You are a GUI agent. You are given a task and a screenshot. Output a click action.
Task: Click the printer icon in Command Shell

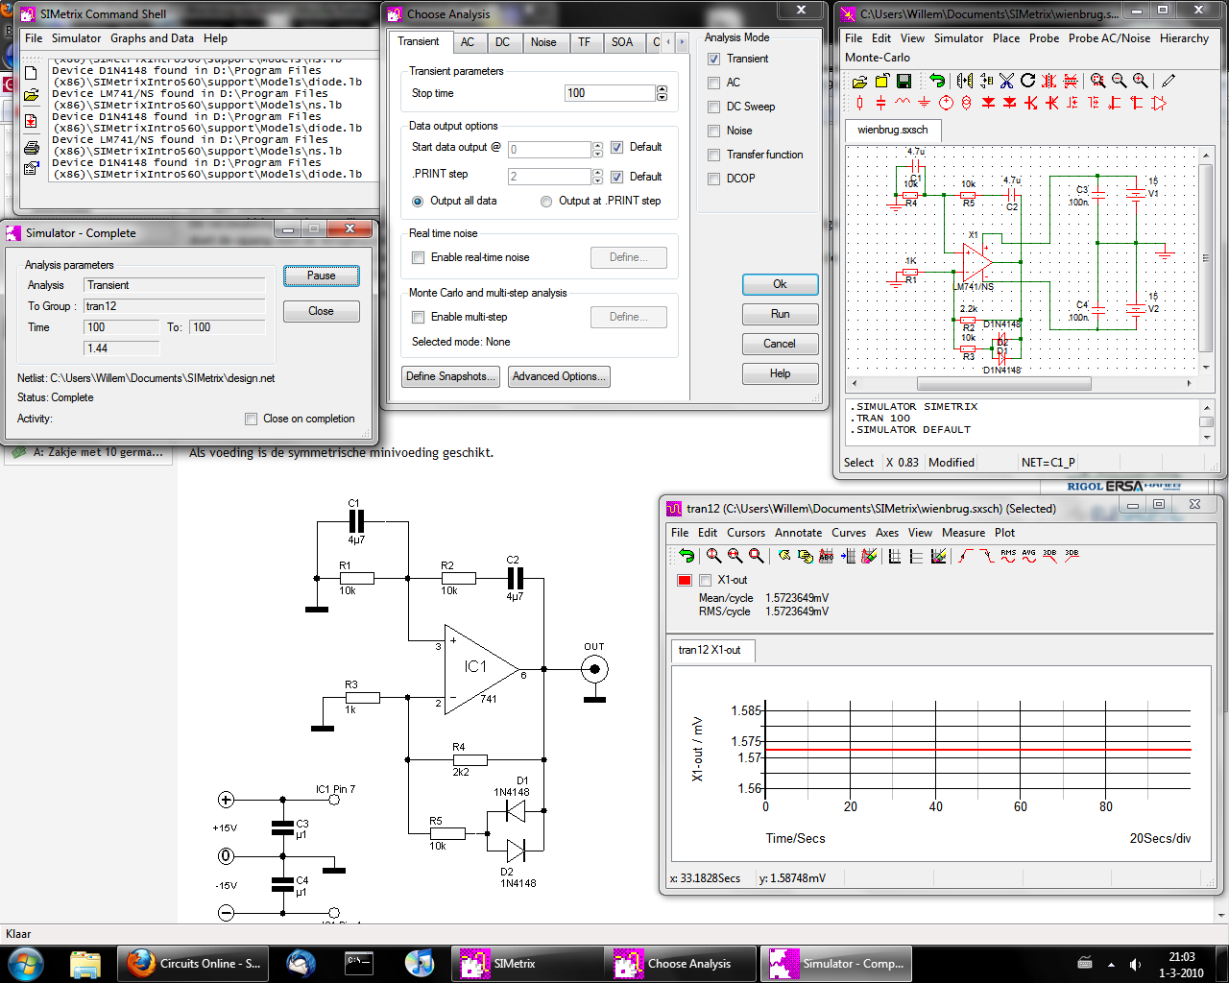[x=32, y=147]
